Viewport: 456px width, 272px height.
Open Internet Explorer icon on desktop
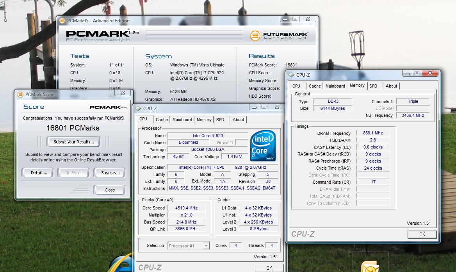point(121,263)
